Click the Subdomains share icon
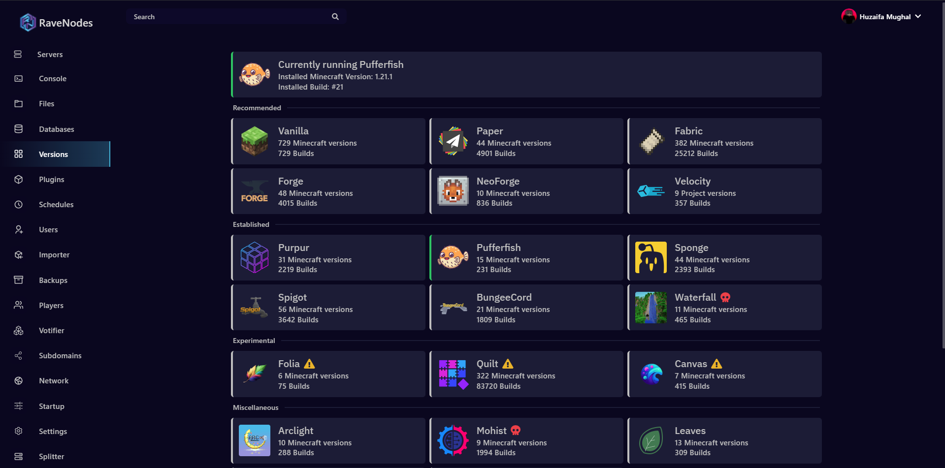This screenshot has width=945, height=468. (x=19, y=356)
